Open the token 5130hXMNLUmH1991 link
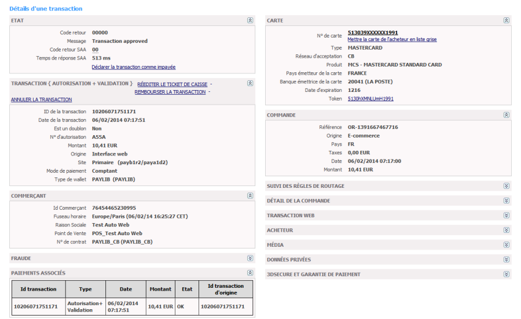The image size is (521, 319). [x=370, y=98]
